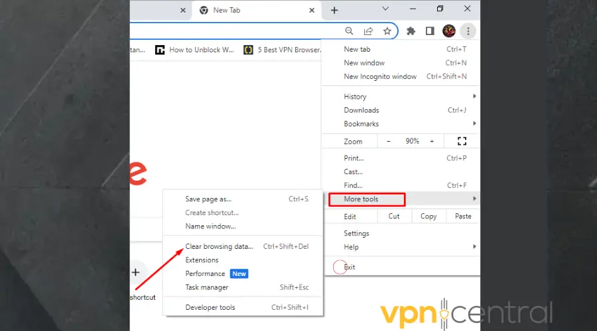Click the bookmark star icon in address bar
The height and width of the screenshot is (331, 597).
[387, 31]
